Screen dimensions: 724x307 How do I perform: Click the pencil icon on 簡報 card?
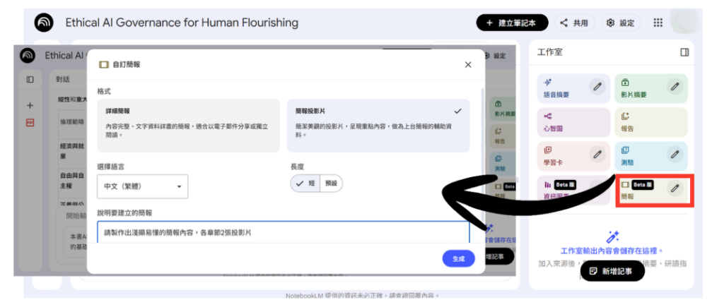tap(675, 188)
